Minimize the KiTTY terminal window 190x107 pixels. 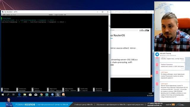pyautogui.click(x=97, y=12)
